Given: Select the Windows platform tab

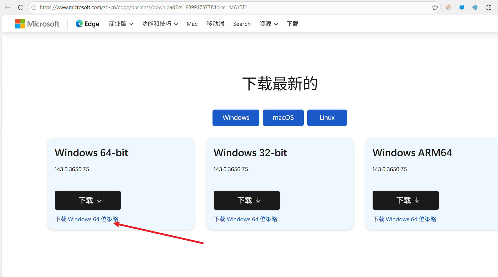Looking at the screenshot, I should (236, 117).
